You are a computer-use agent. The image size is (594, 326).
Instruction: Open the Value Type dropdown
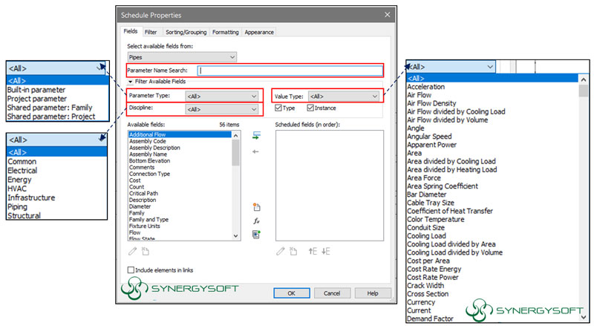[344, 96]
